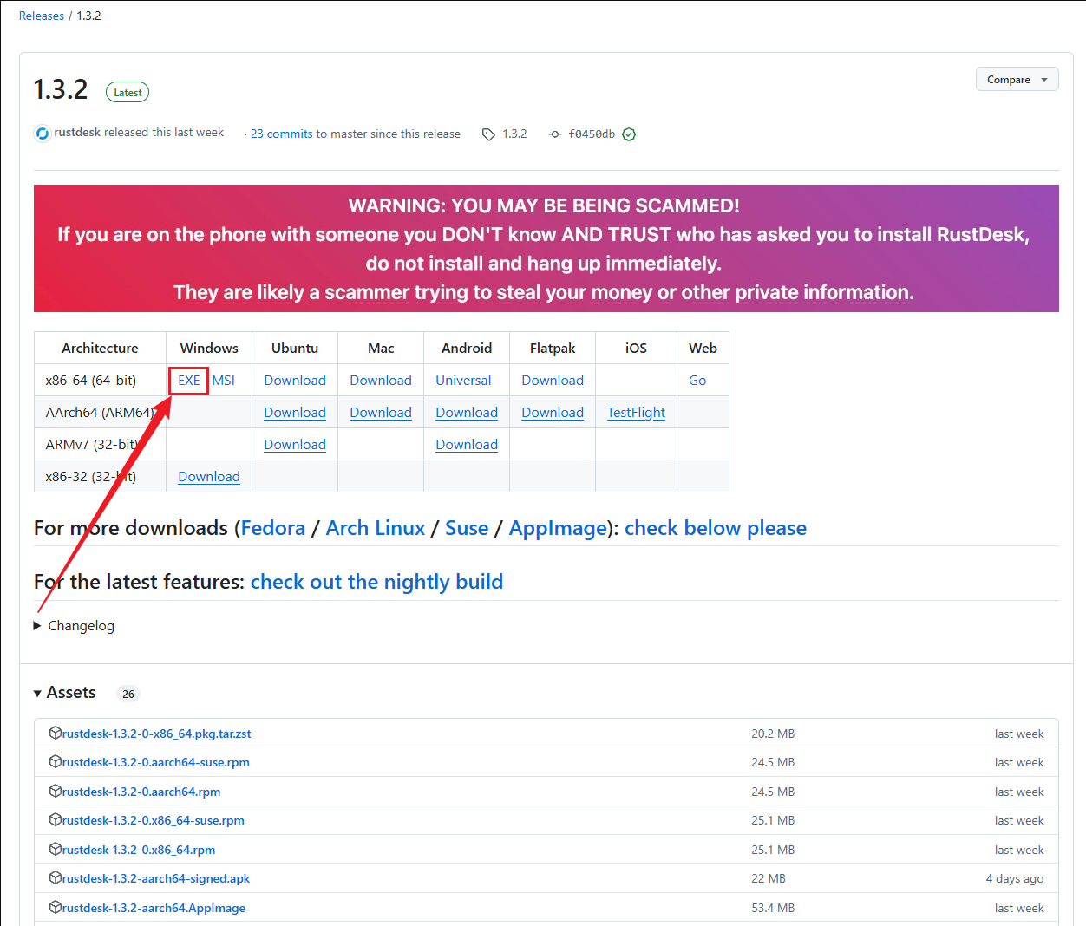Click package icon for rustdesk-1.3.2-0-x86_64.pkg.tar.zst
This screenshot has height=926, width=1086.
click(56, 733)
